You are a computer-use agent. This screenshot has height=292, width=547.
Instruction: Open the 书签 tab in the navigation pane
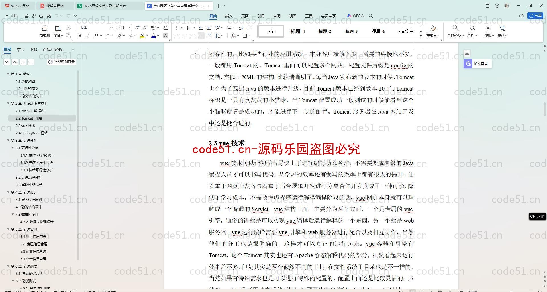click(x=33, y=49)
